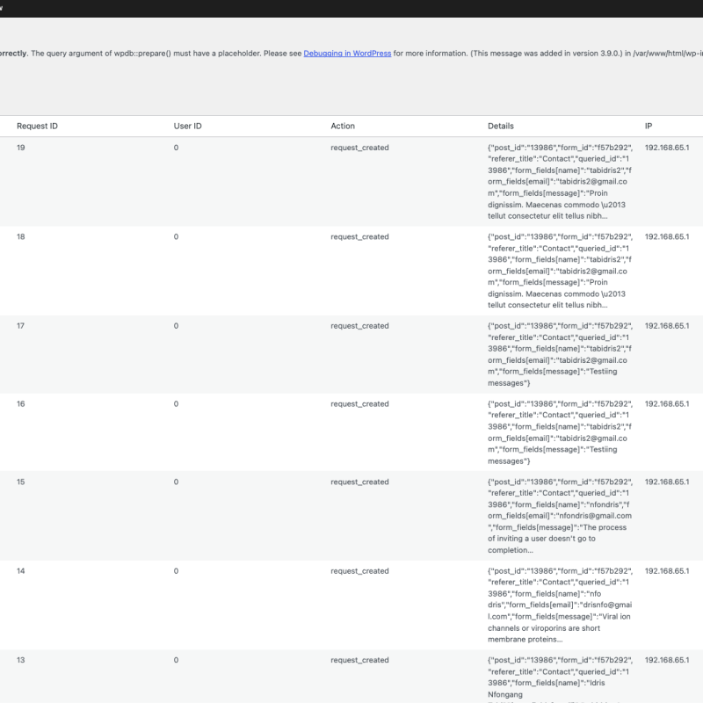Click the wpdb::prepare() notice message text
The image size is (703, 703).
pyautogui.click(x=351, y=54)
